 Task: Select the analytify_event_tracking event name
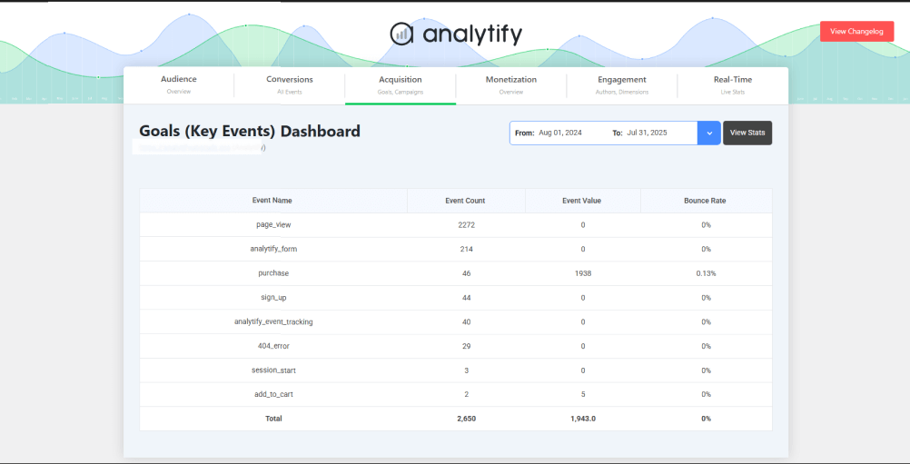[x=273, y=322]
